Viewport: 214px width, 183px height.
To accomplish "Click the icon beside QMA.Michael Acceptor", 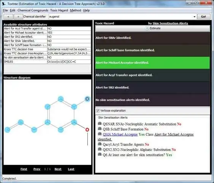I will click(x=100, y=134).
